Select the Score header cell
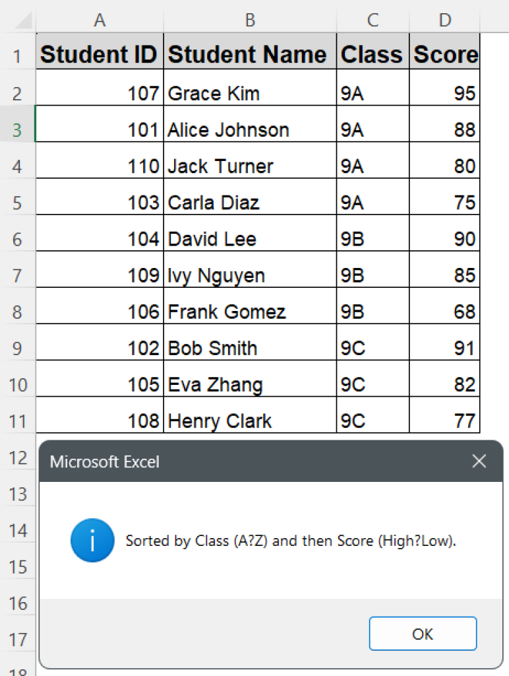Viewport: 509px width, 676px height. coord(445,53)
